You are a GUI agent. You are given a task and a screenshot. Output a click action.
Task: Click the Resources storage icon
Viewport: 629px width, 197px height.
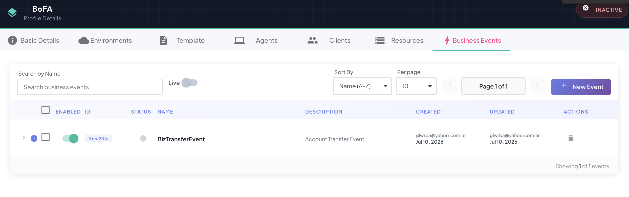(x=380, y=40)
